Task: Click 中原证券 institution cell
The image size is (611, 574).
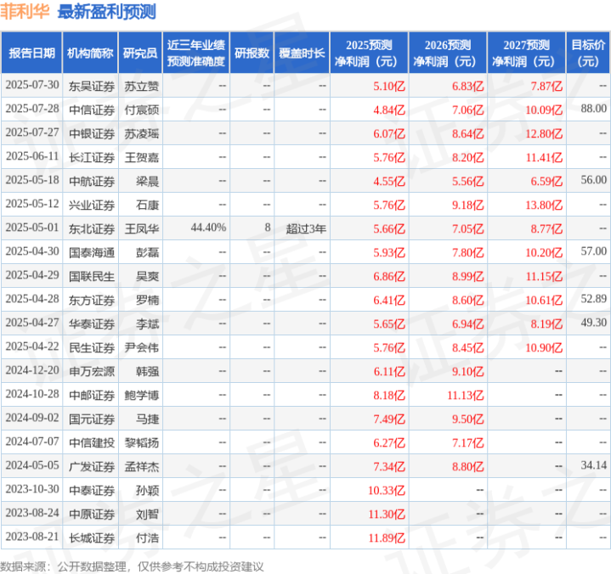Action: pyautogui.click(x=92, y=514)
